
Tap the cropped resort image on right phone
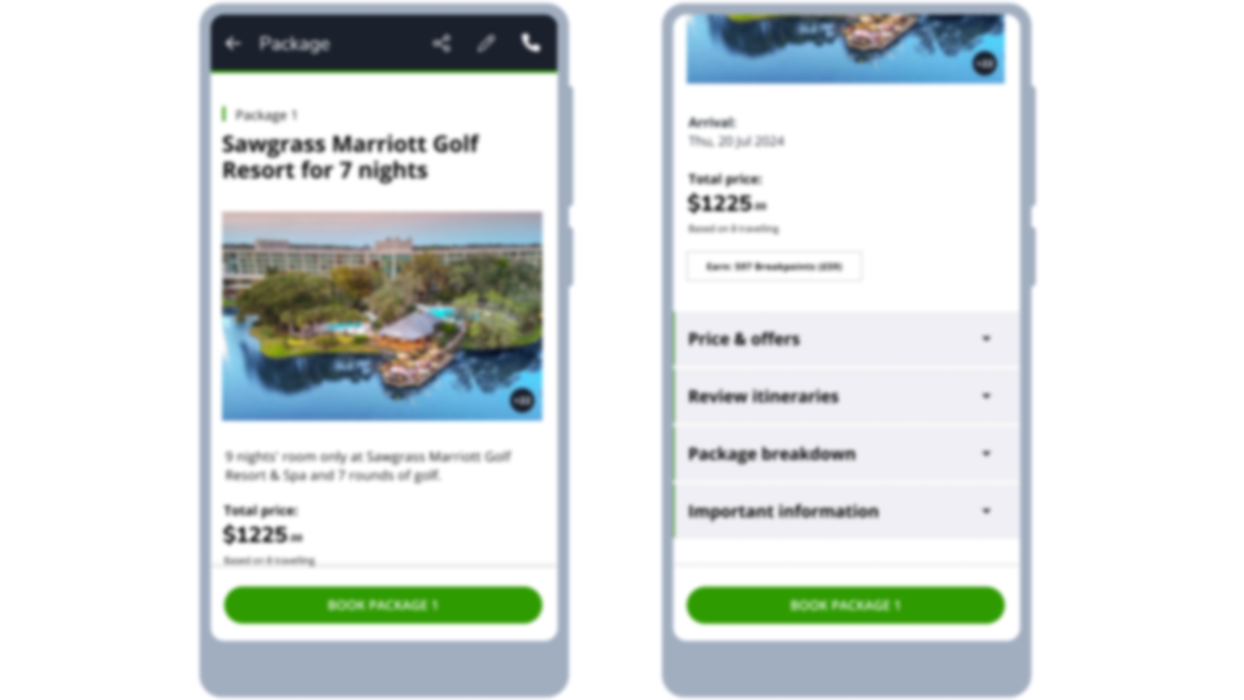pos(846,49)
